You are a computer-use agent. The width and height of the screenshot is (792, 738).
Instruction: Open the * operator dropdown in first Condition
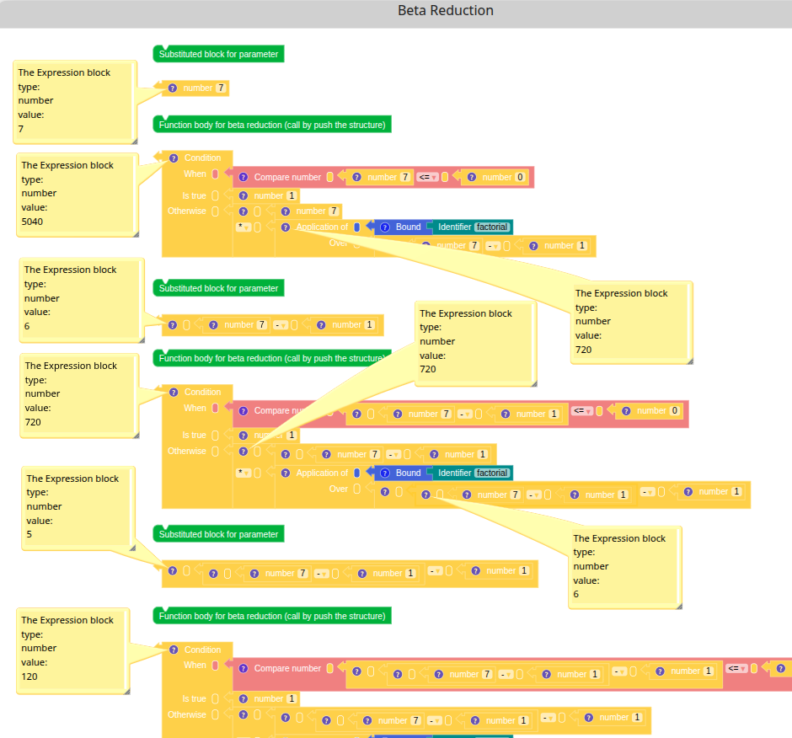(243, 227)
